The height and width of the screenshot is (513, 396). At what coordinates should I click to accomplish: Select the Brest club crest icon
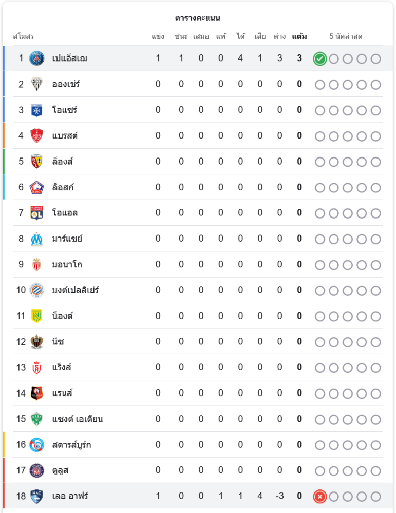[x=36, y=136]
